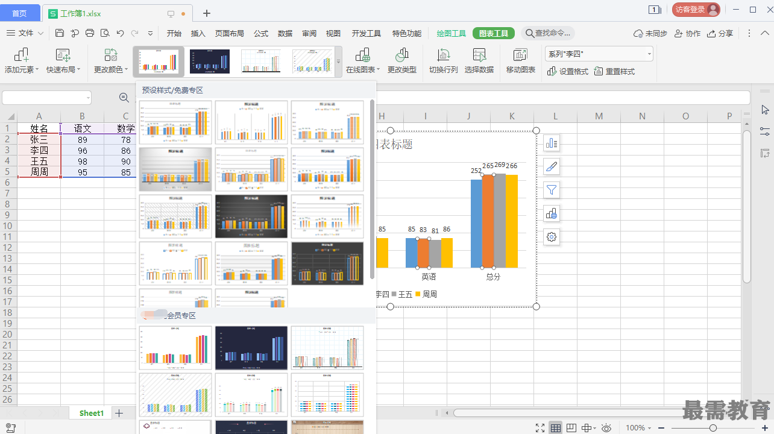Click 协作 (Collaborate) button
Screen dimensions: 774x434
tap(687, 33)
